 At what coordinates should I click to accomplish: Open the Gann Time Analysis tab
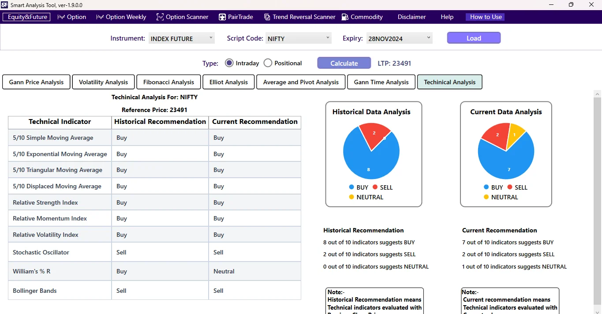point(381,82)
